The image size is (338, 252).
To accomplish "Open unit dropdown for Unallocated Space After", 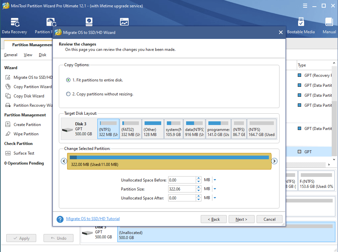I will click(x=215, y=198).
